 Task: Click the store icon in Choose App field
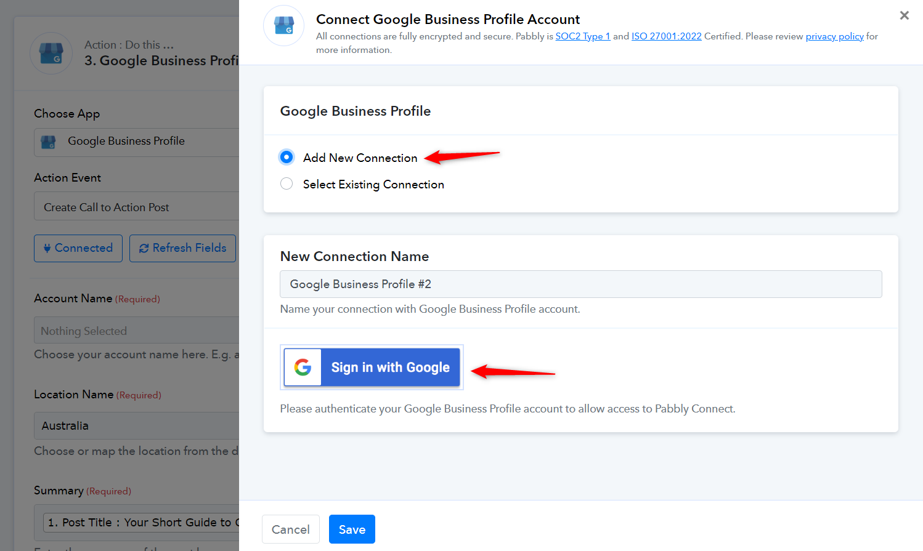tap(48, 142)
